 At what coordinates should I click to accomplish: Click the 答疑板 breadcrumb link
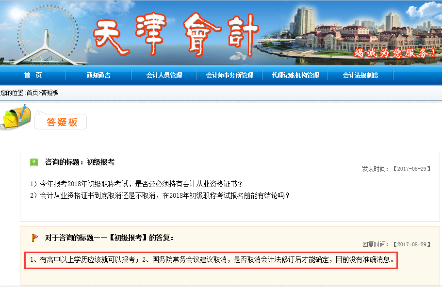pyautogui.click(x=50, y=93)
